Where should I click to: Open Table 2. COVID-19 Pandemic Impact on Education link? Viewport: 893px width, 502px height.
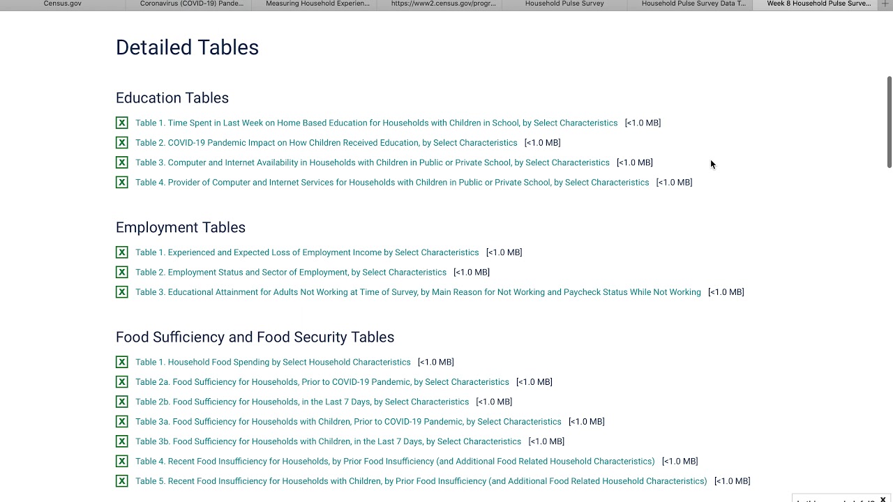click(327, 143)
